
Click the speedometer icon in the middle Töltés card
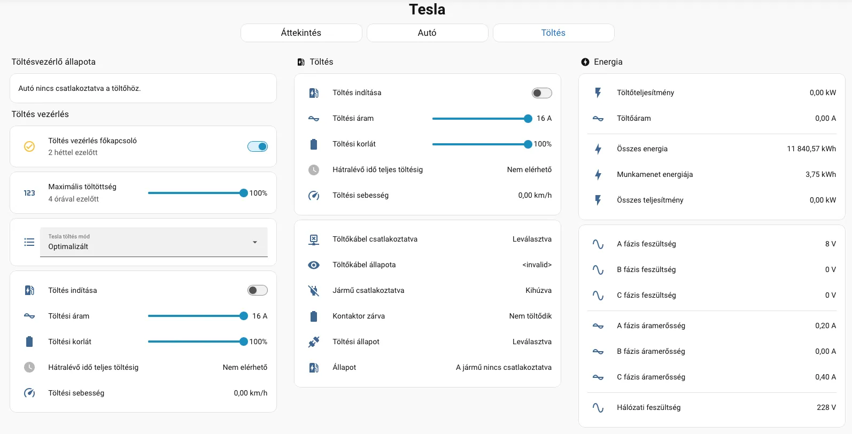(x=314, y=196)
